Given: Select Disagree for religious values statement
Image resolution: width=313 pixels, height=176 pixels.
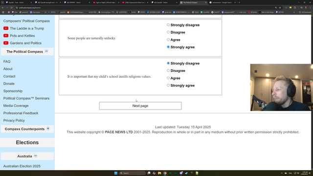Looking at the screenshot, I should (168, 70).
